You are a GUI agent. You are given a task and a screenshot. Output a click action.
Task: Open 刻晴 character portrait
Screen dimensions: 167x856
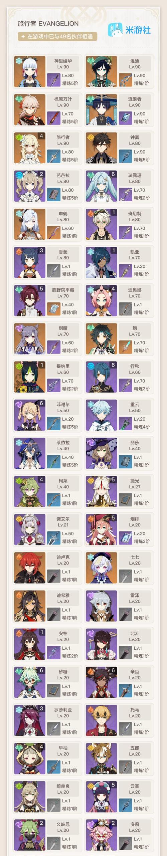coord(30,339)
